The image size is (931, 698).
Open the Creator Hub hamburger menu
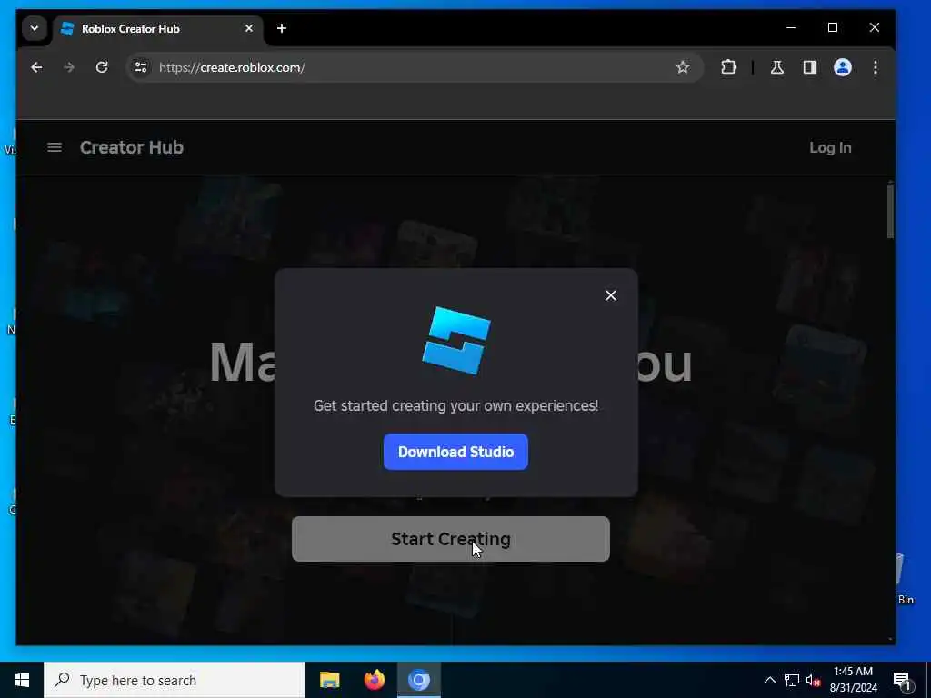pos(55,147)
